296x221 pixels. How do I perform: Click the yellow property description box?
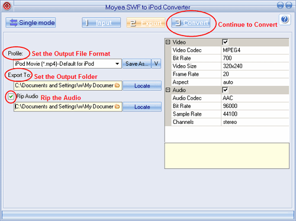point(227,156)
